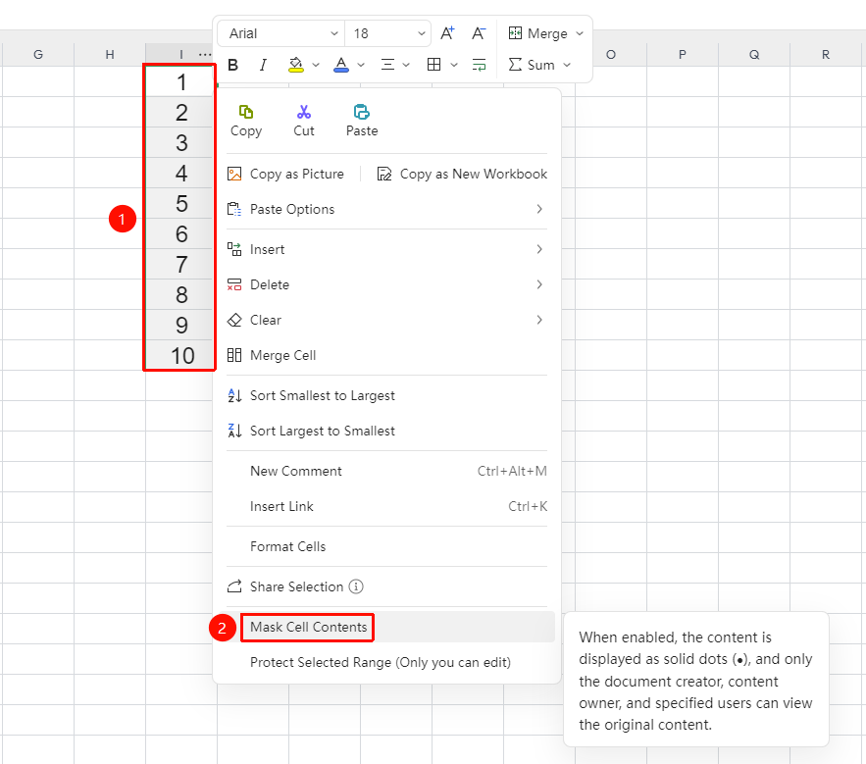Open the Insert submenu
Screen dimensions: 866x764
[x=386, y=250]
